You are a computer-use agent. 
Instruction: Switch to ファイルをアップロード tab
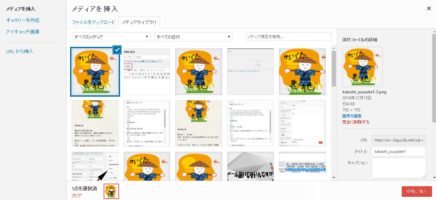(93, 22)
